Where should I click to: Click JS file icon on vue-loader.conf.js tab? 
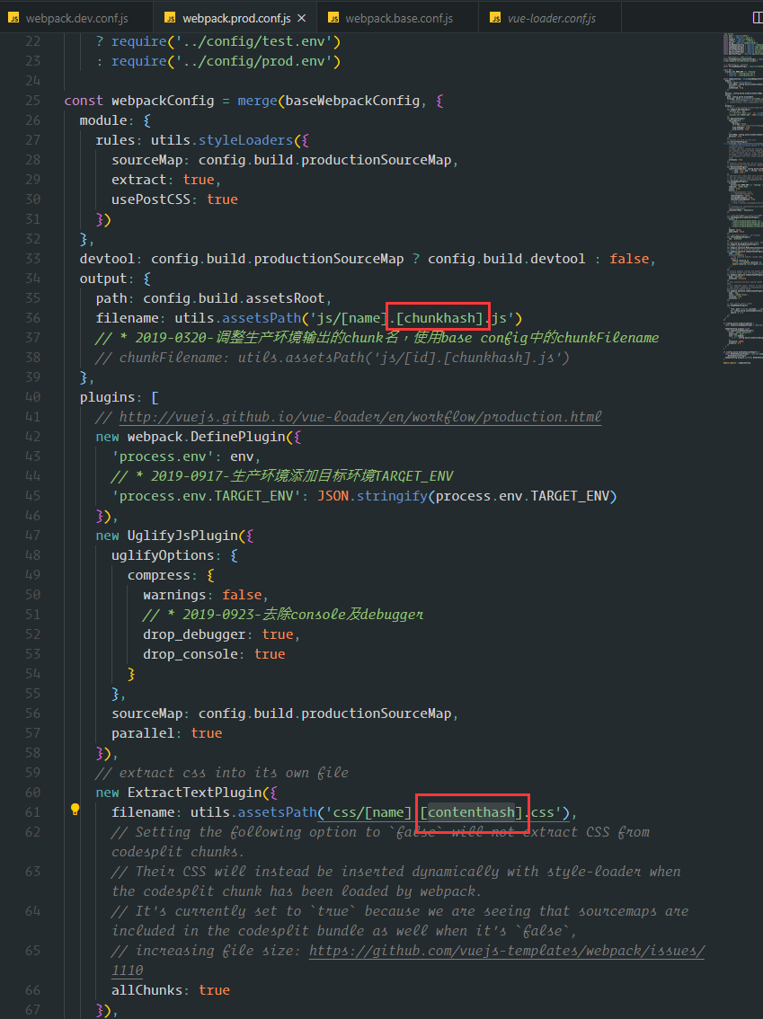click(x=494, y=18)
